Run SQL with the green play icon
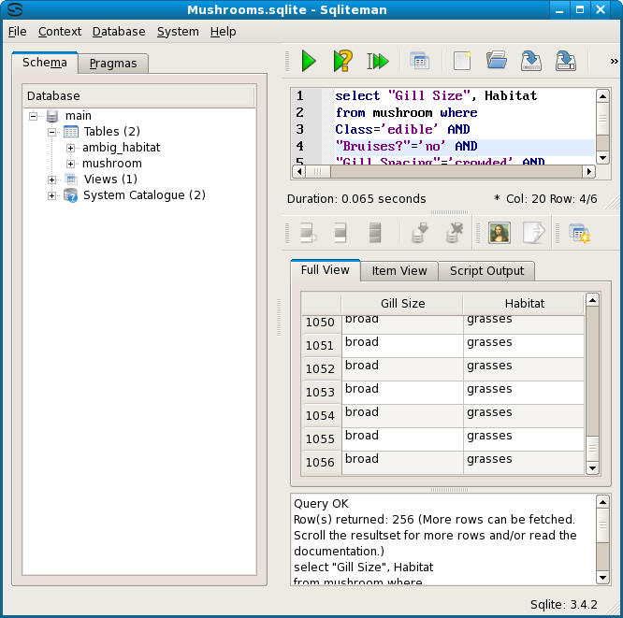This screenshot has width=623, height=618. (x=308, y=62)
